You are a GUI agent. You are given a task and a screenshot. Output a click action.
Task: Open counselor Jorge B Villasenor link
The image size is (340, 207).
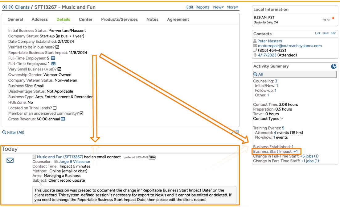pyautogui.click(x=74, y=162)
